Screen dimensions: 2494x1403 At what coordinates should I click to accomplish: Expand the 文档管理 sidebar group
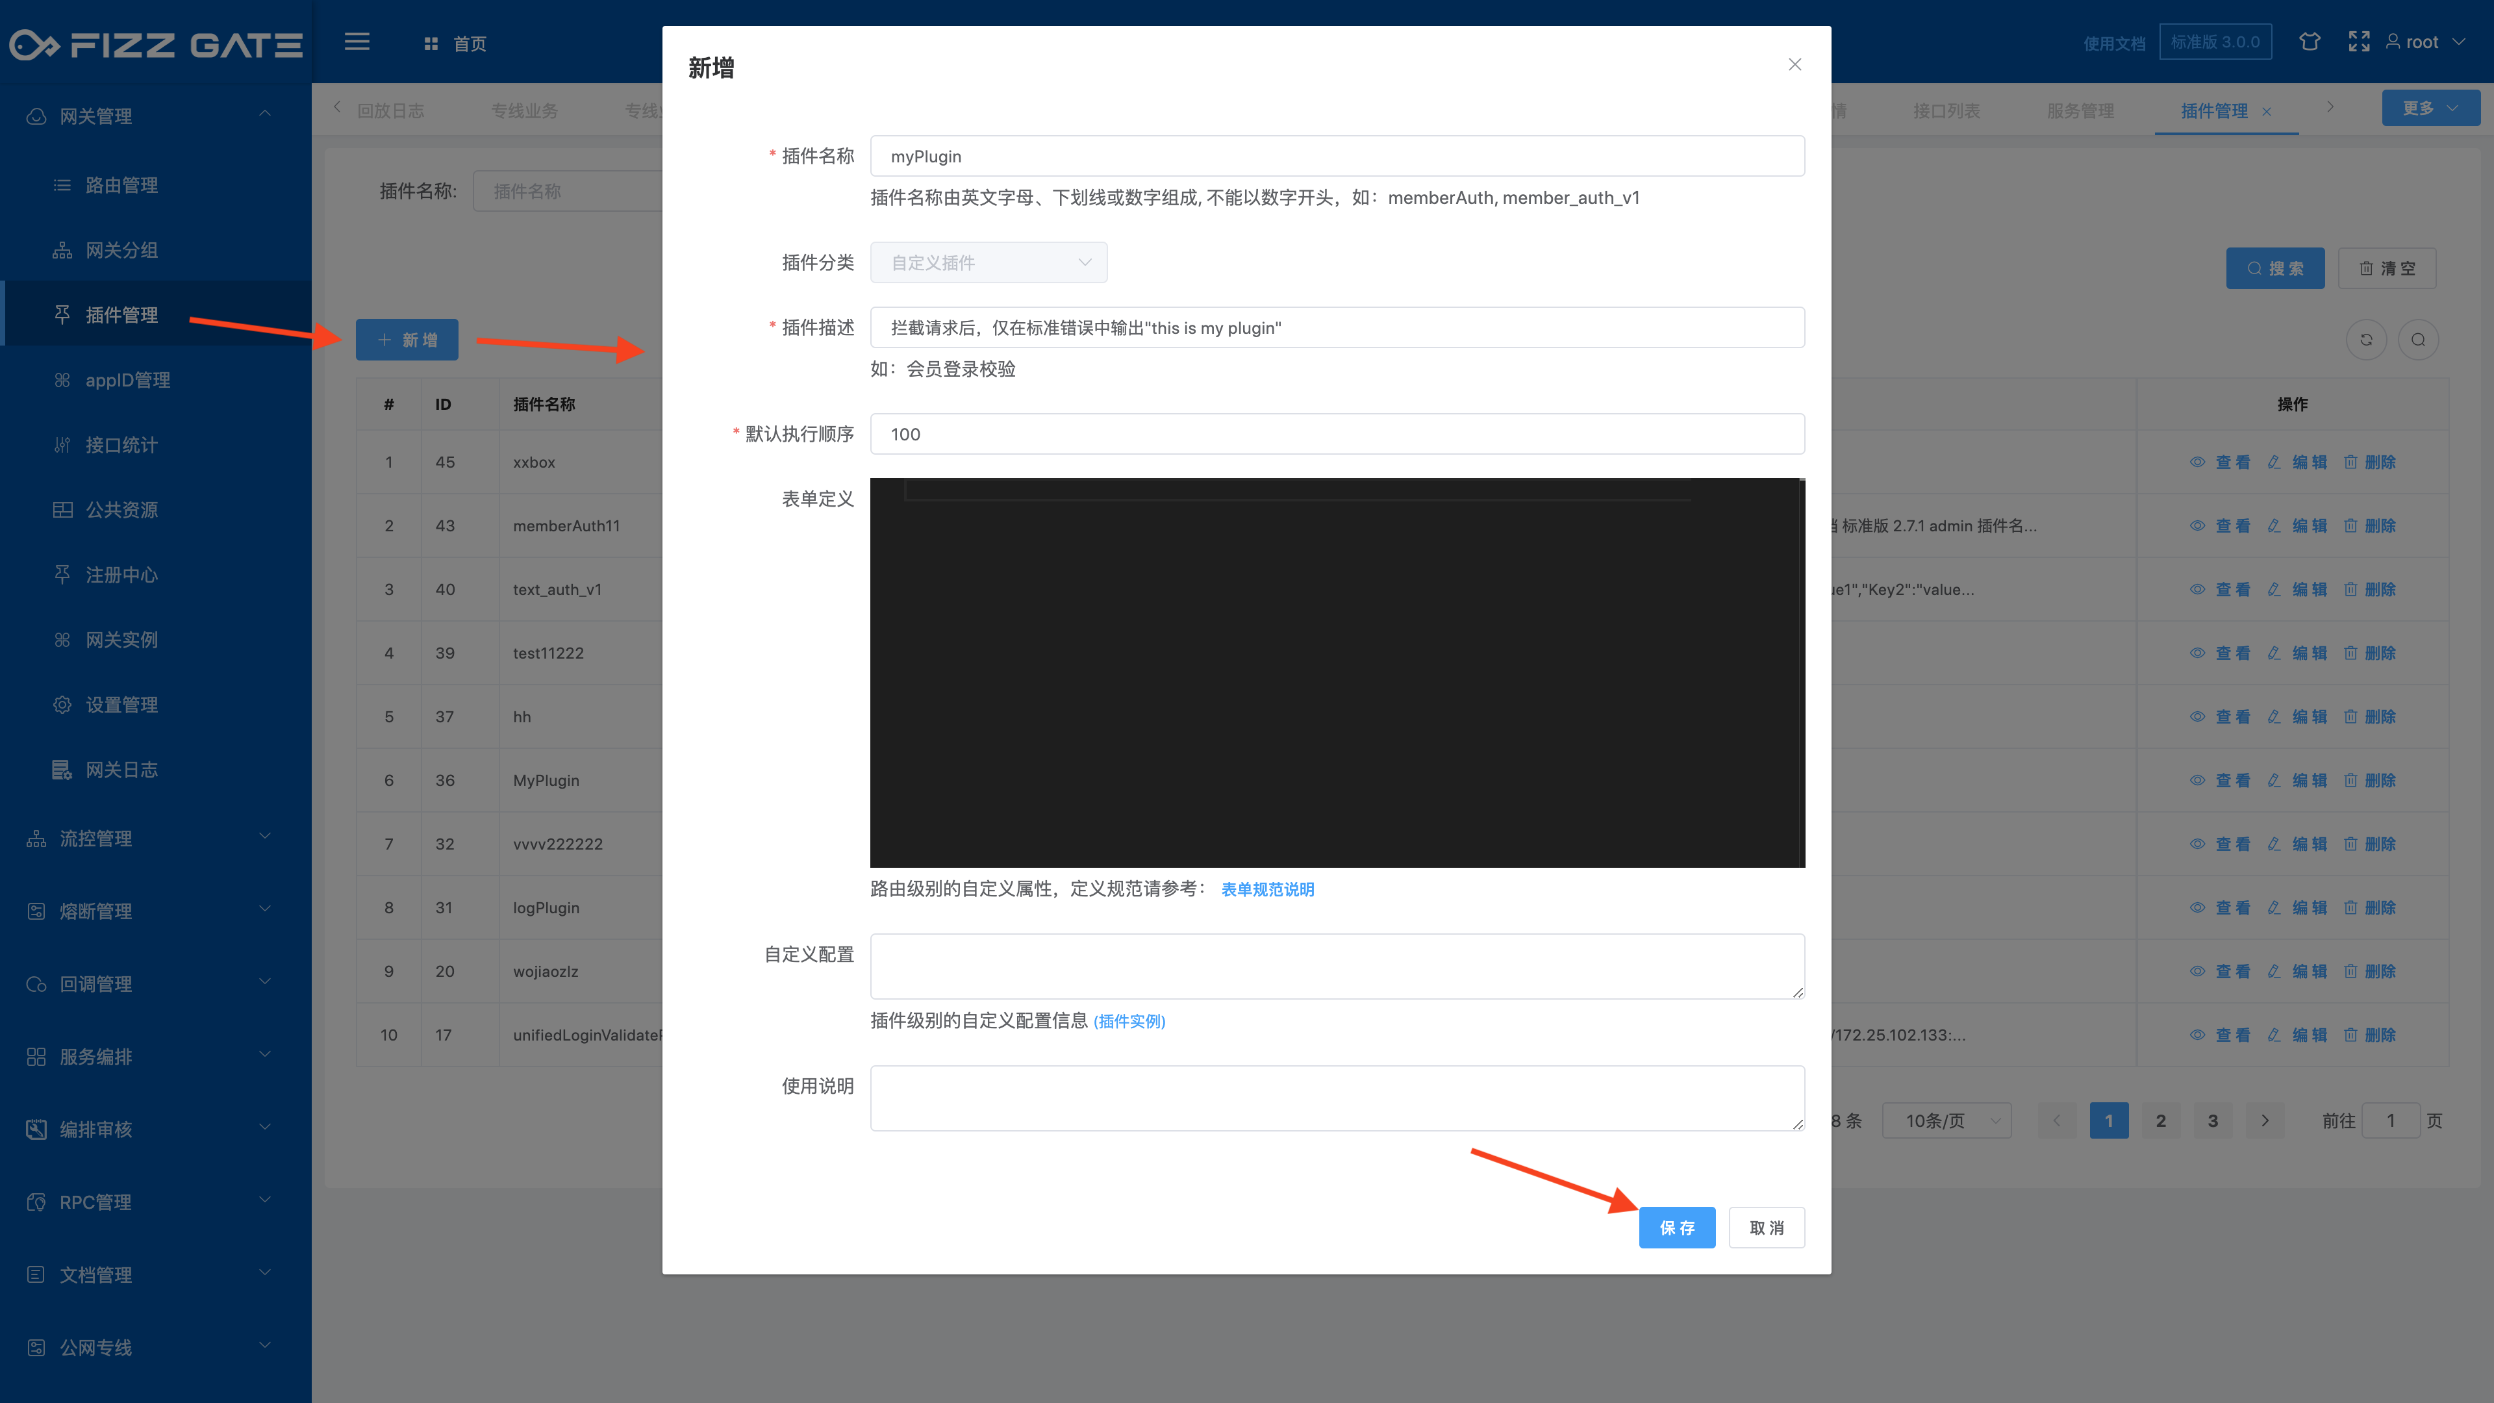(x=156, y=1274)
